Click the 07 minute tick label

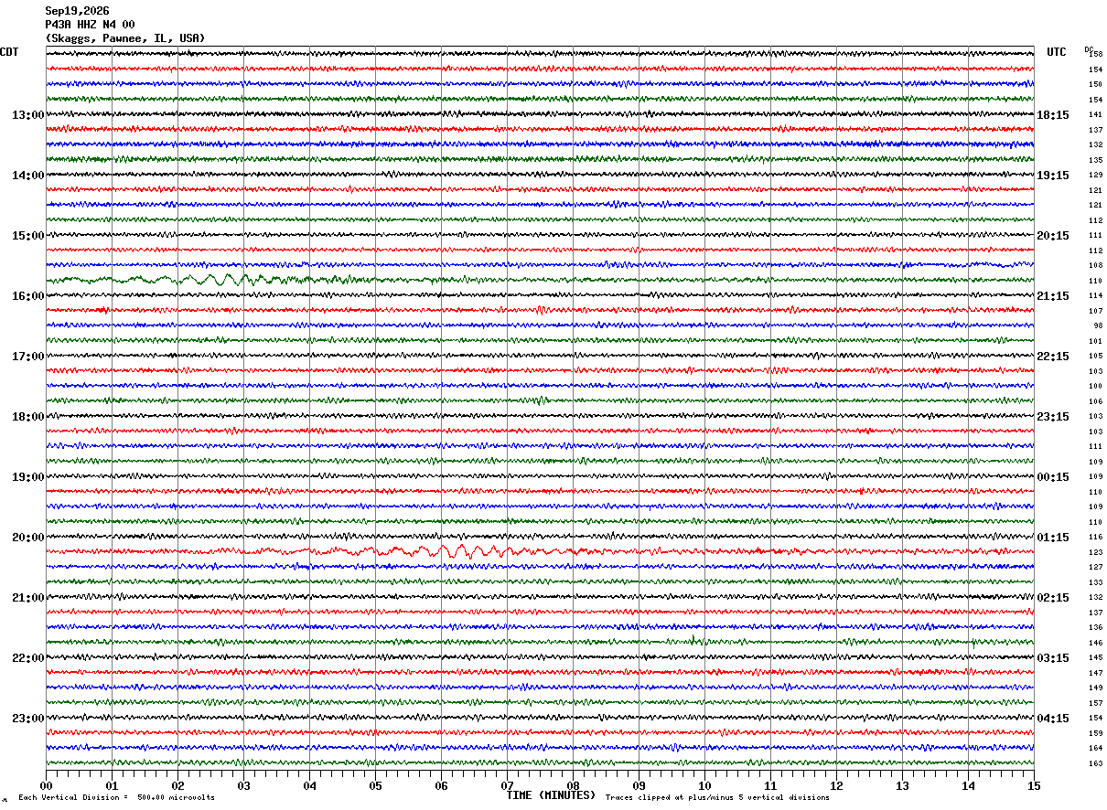[x=507, y=786]
